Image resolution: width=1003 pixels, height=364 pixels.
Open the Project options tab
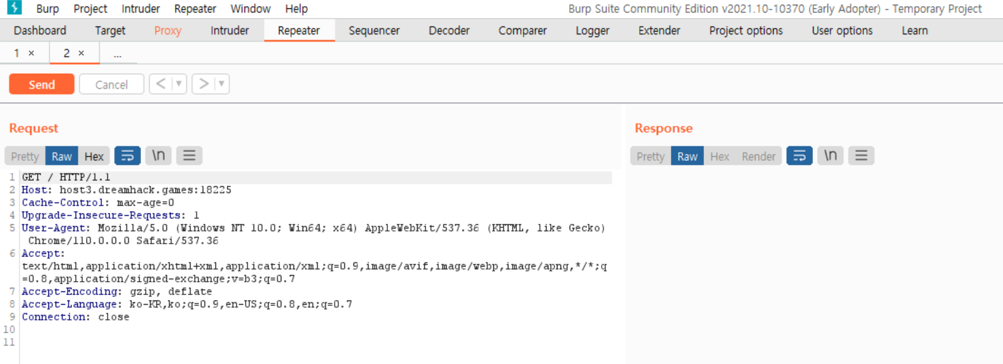tap(746, 30)
